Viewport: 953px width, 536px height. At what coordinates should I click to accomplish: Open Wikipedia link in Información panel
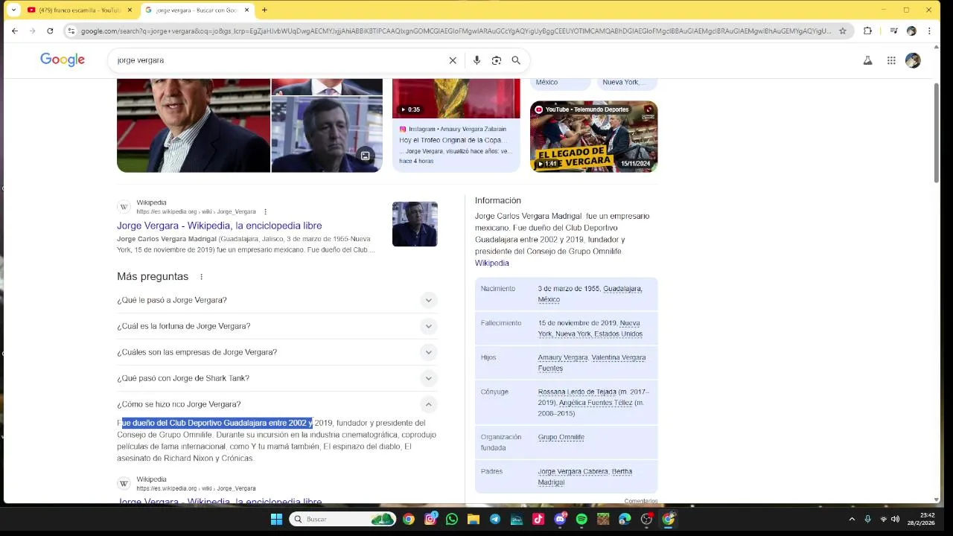pyautogui.click(x=492, y=263)
